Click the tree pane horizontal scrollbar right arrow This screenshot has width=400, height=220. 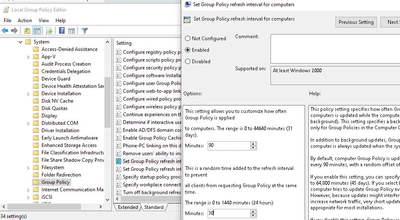click(x=101, y=207)
